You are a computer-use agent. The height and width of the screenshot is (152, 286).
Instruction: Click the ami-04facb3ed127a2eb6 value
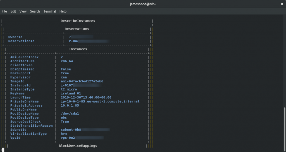pyautogui.click(x=82, y=81)
